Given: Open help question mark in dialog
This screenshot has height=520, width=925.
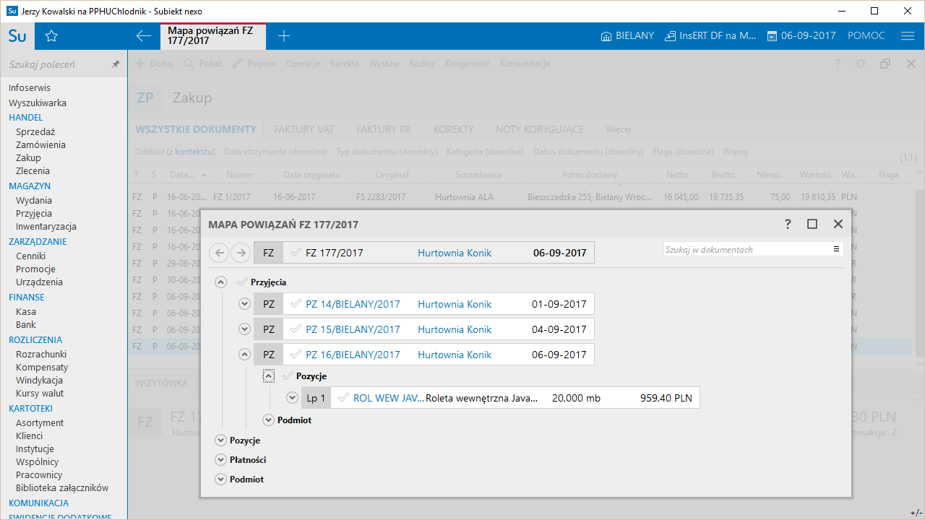Looking at the screenshot, I should pyautogui.click(x=788, y=225).
